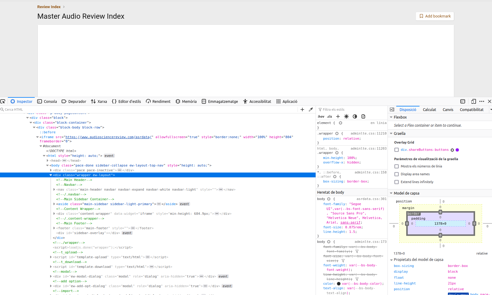
Task: Collapse the Model de capsa section
Action: [x=391, y=193]
